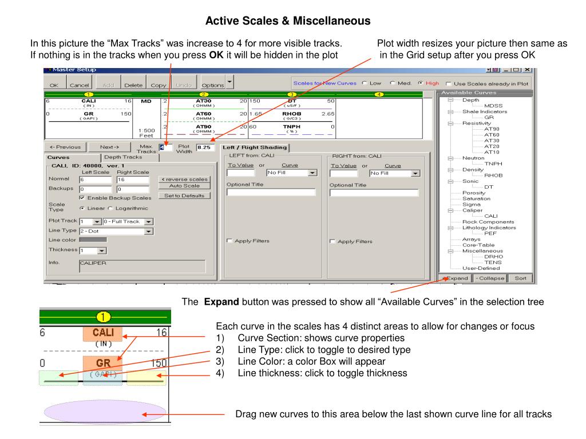Click track 3 yellow header marker
This screenshot has width=586, height=439.
[292, 94]
